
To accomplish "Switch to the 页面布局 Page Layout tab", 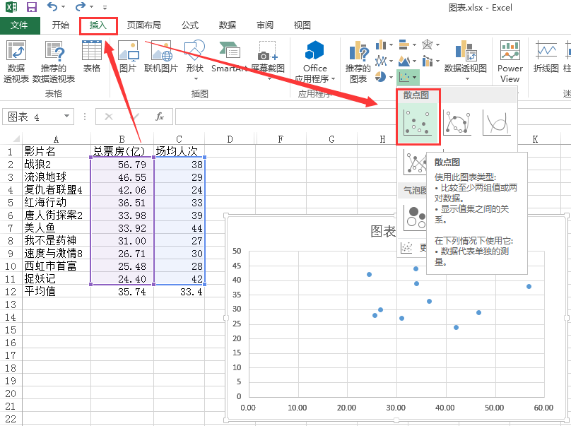I will (x=144, y=25).
